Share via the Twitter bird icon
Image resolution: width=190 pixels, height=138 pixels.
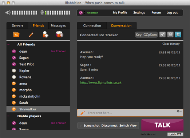[178, 35]
